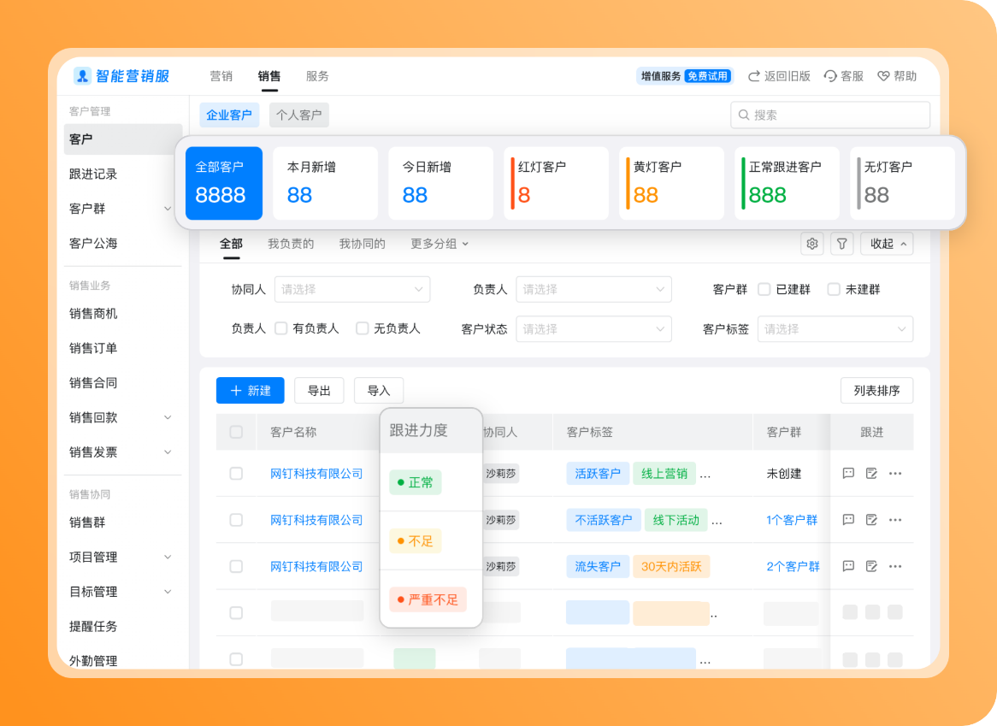Open the 2个客户群 link

click(x=793, y=566)
